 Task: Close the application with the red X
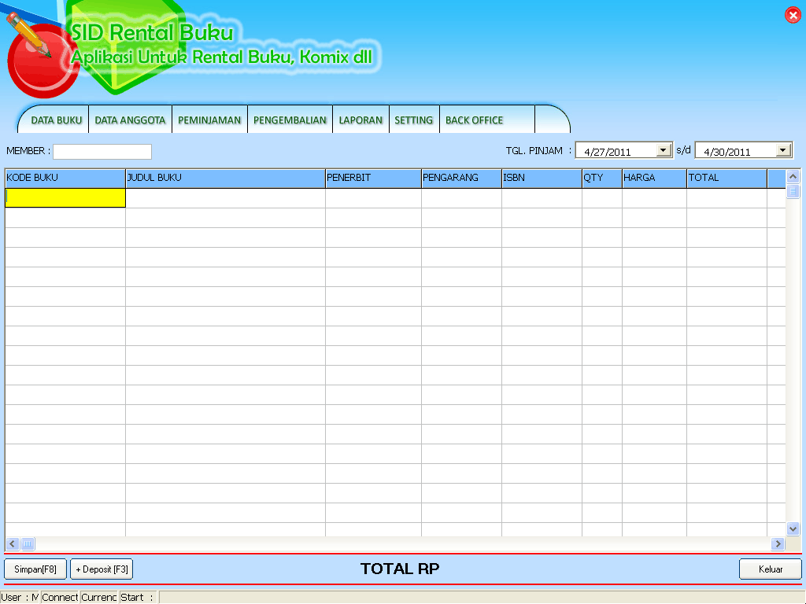pyautogui.click(x=793, y=15)
